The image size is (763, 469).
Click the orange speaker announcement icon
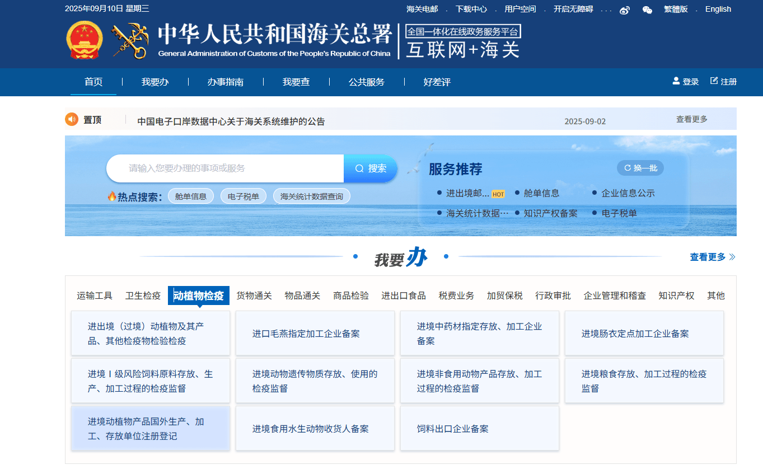pyautogui.click(x=72, y=120)
